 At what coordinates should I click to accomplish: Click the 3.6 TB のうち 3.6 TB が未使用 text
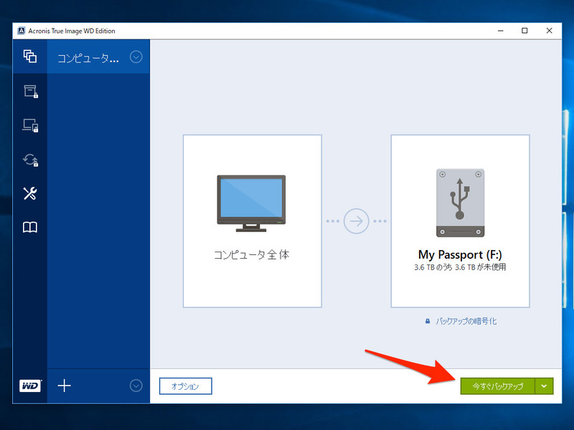(460, 267)
